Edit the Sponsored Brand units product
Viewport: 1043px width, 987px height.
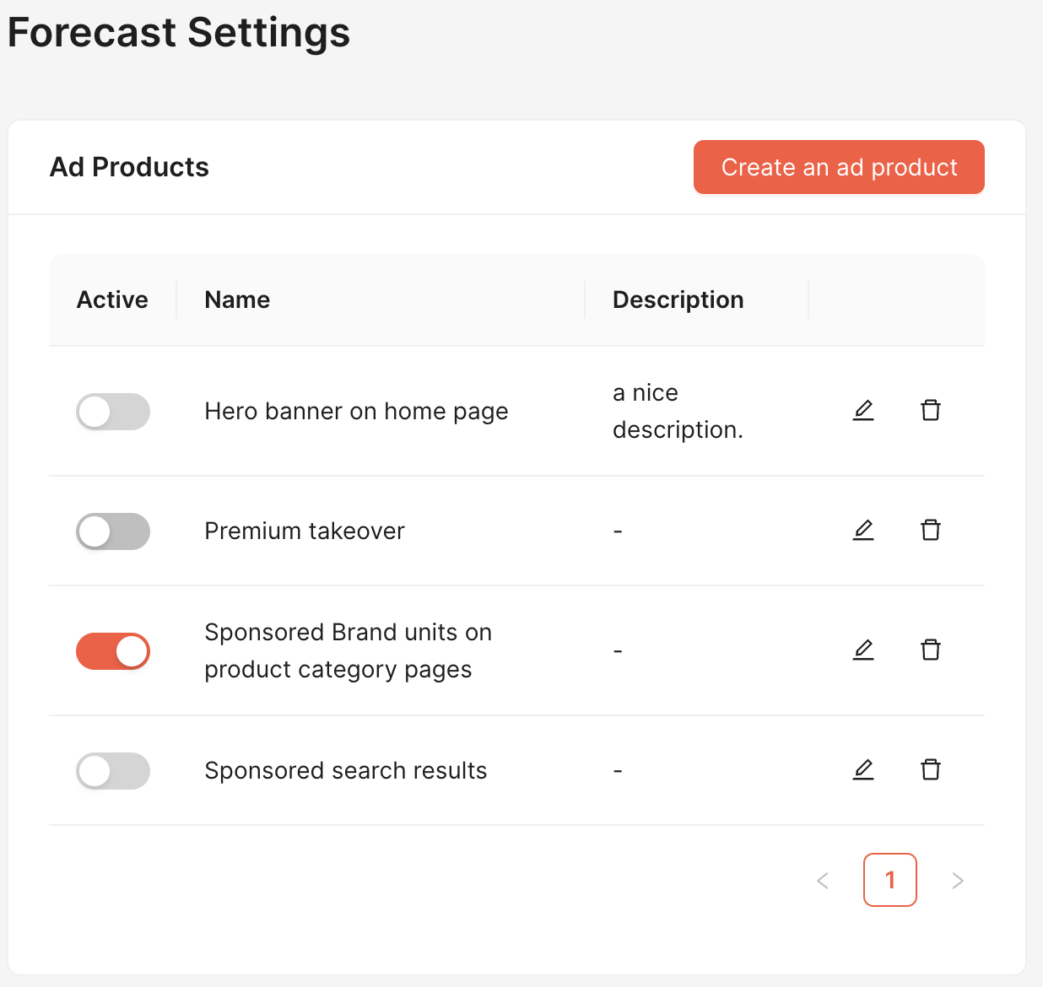click(x=863, y=650)
